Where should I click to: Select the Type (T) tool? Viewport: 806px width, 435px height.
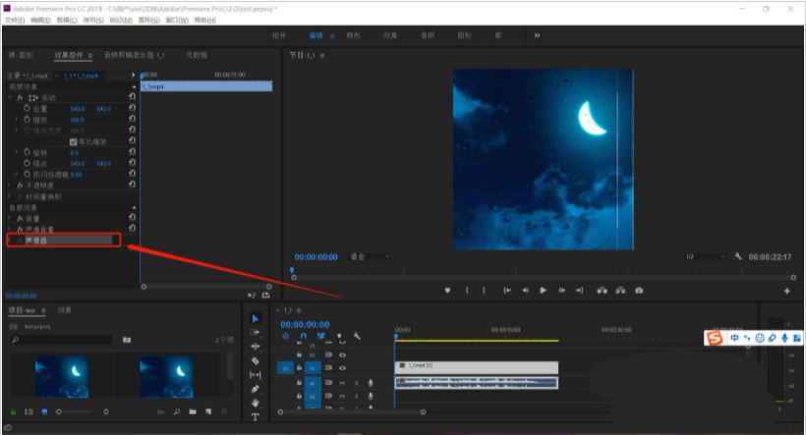click(256, 417)
